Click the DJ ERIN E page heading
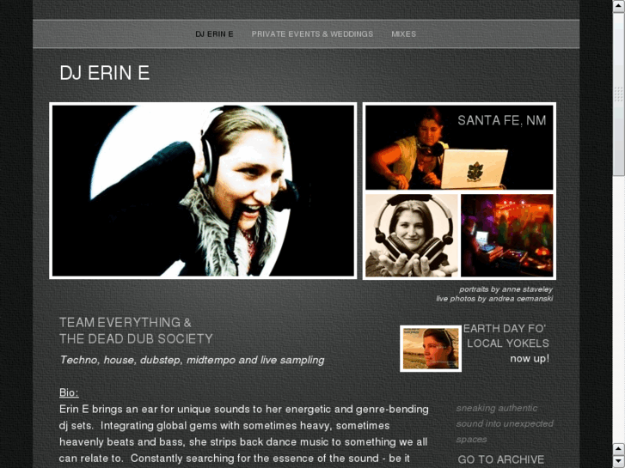This screenshot has width=625, height=468. point(104,73)
